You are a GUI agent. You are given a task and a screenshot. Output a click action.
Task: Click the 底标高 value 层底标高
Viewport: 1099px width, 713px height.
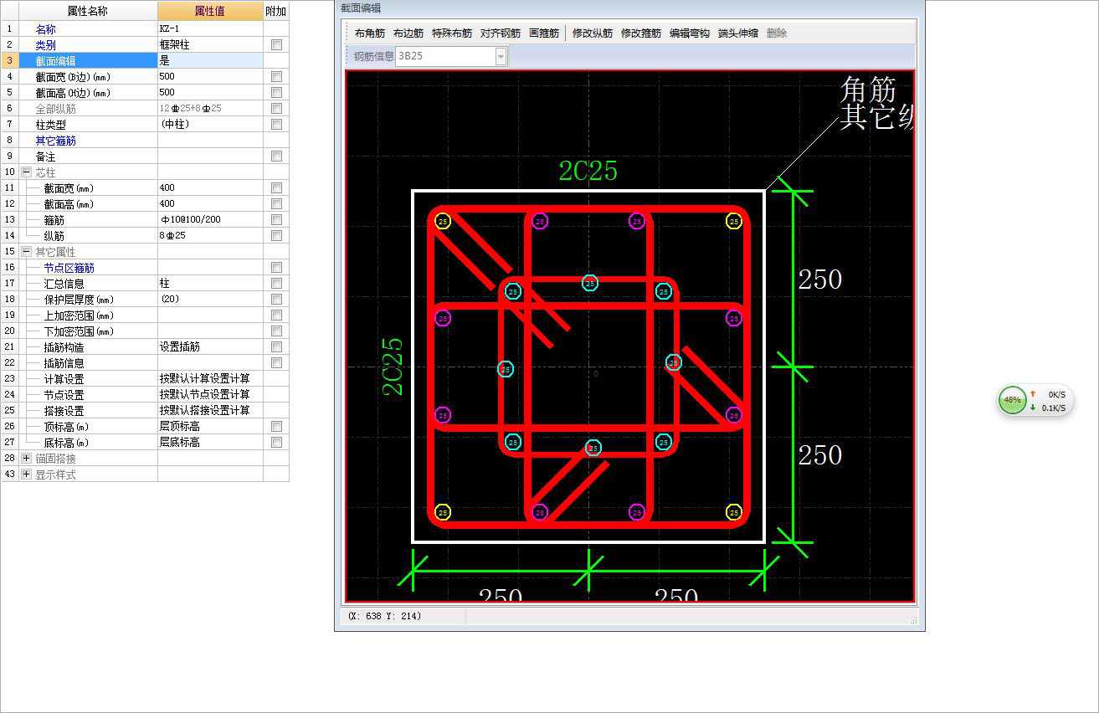[210, 442]
